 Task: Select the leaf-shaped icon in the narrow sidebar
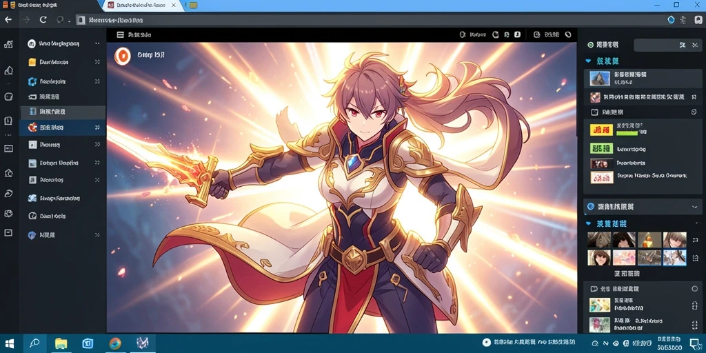tap(8, 194)
